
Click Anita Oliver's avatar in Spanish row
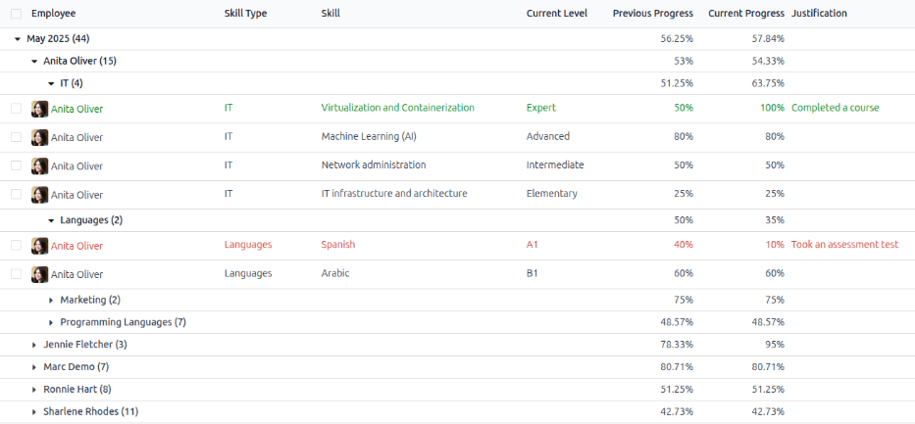pos(39,246)
